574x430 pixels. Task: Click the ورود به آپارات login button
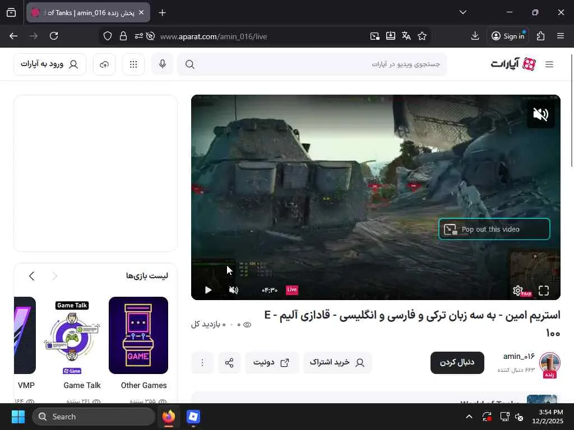50,64
